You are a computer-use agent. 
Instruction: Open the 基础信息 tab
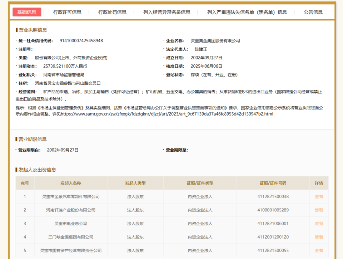[27, 12]
